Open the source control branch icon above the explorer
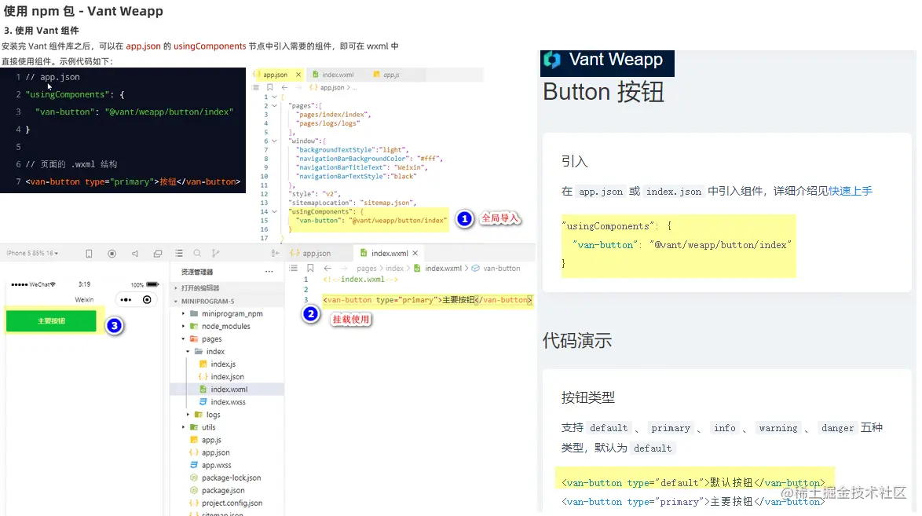The image size is (922, 516). pyautogui.click(x=216, y=253)
